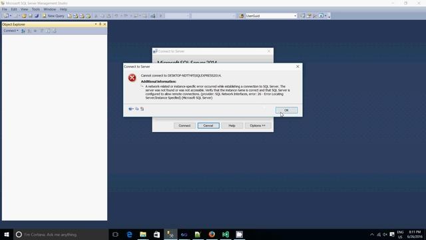Open Task View on the taskbar

[x=115, y=234]
